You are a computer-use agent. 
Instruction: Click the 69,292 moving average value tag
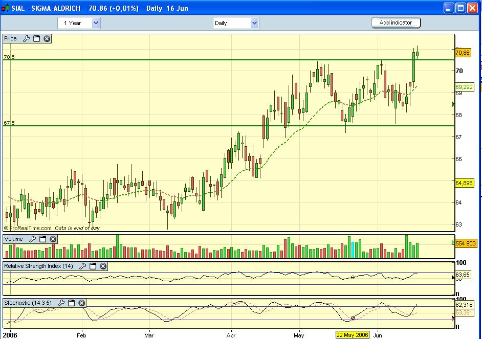coord(464,87)
